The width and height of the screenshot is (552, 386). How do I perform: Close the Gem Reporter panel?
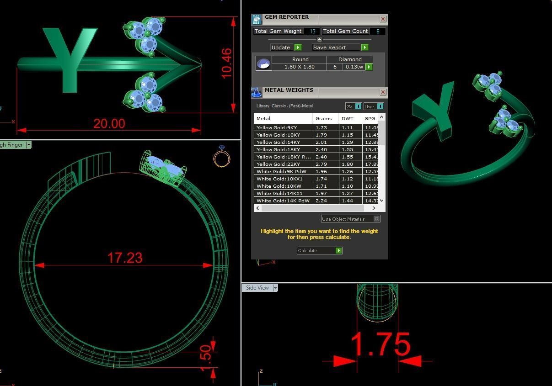click(383, 19)
